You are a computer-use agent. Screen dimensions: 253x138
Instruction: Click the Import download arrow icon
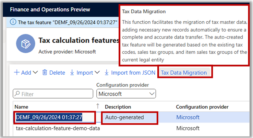(72, 72)
